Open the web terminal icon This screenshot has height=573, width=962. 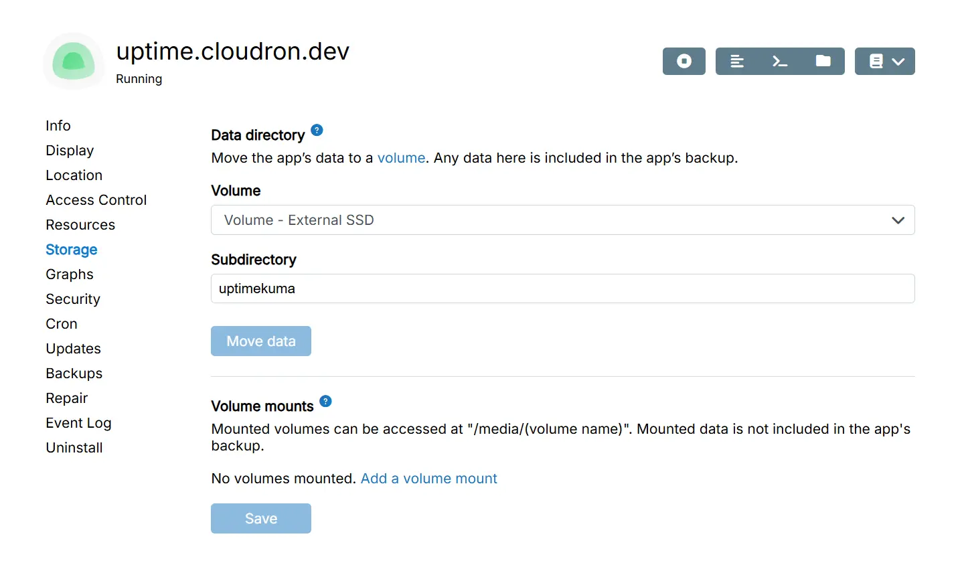click(x=780, y=62)
